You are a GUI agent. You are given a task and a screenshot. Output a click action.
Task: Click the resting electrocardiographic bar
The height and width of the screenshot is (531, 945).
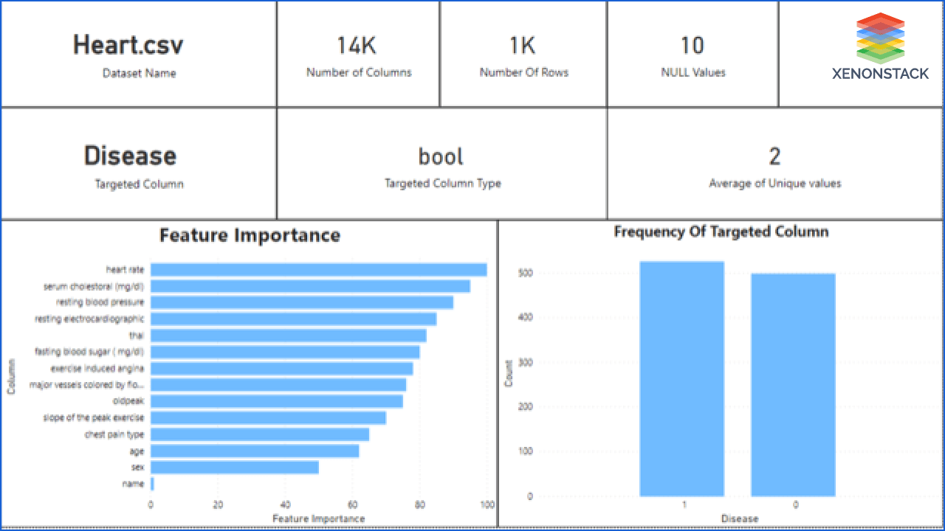[293, 319]
